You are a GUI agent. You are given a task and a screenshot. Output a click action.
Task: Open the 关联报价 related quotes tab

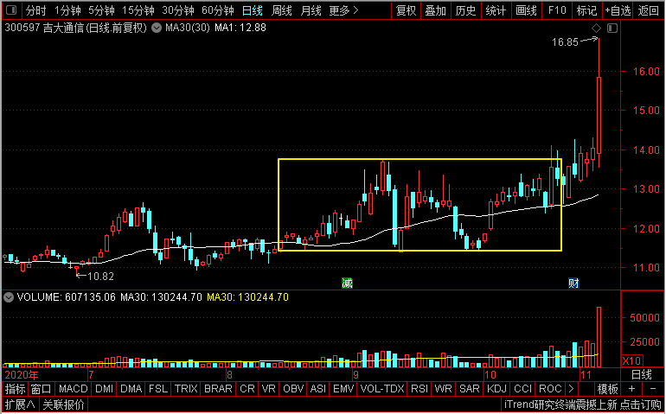64,405
